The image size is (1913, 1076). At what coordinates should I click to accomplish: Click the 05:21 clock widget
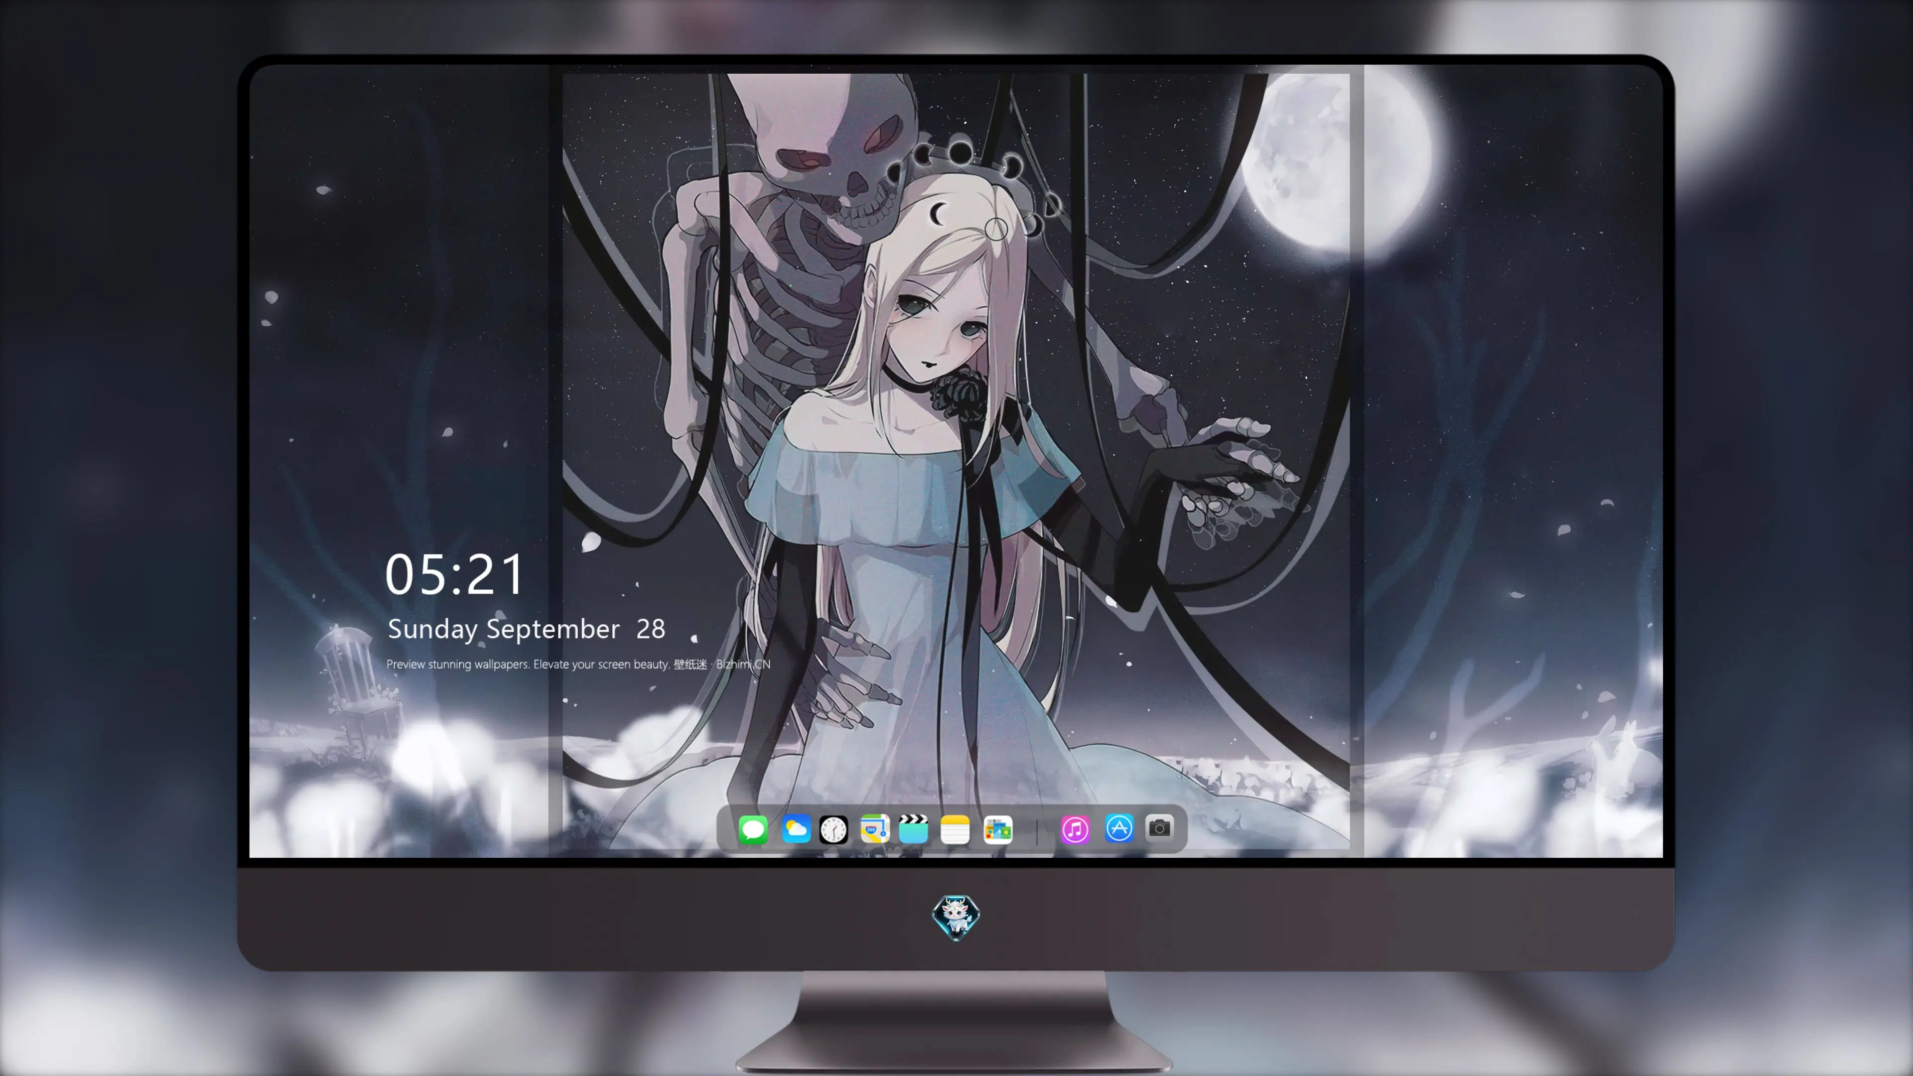454,575
